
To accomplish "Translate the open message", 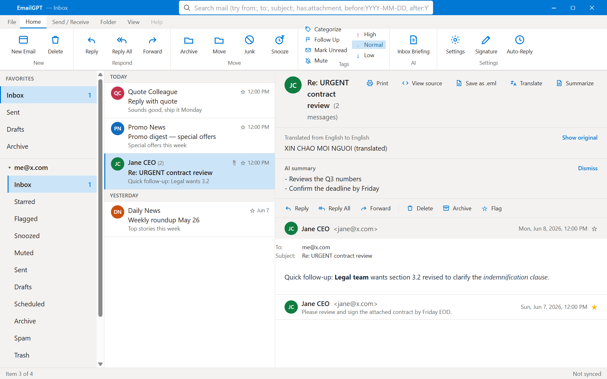I will point(526,83).
